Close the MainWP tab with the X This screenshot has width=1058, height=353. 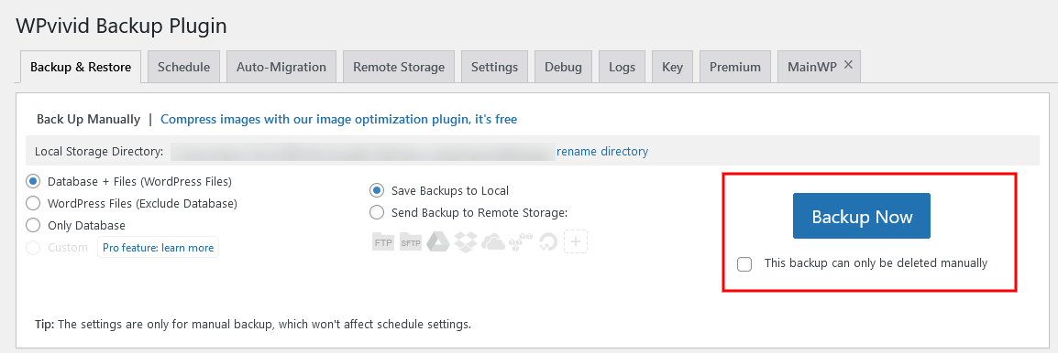848,65
